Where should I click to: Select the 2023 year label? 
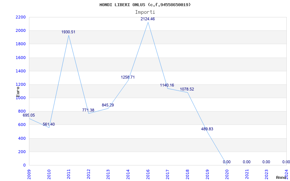pyautogui.click(x=266, y=174)
